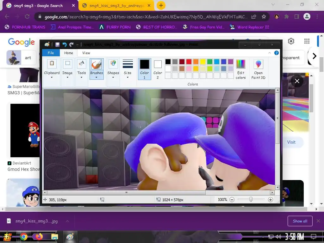The image size is (324, 243).
Task: Open the Chrome extensions puzzle icon
Action: 287,16
